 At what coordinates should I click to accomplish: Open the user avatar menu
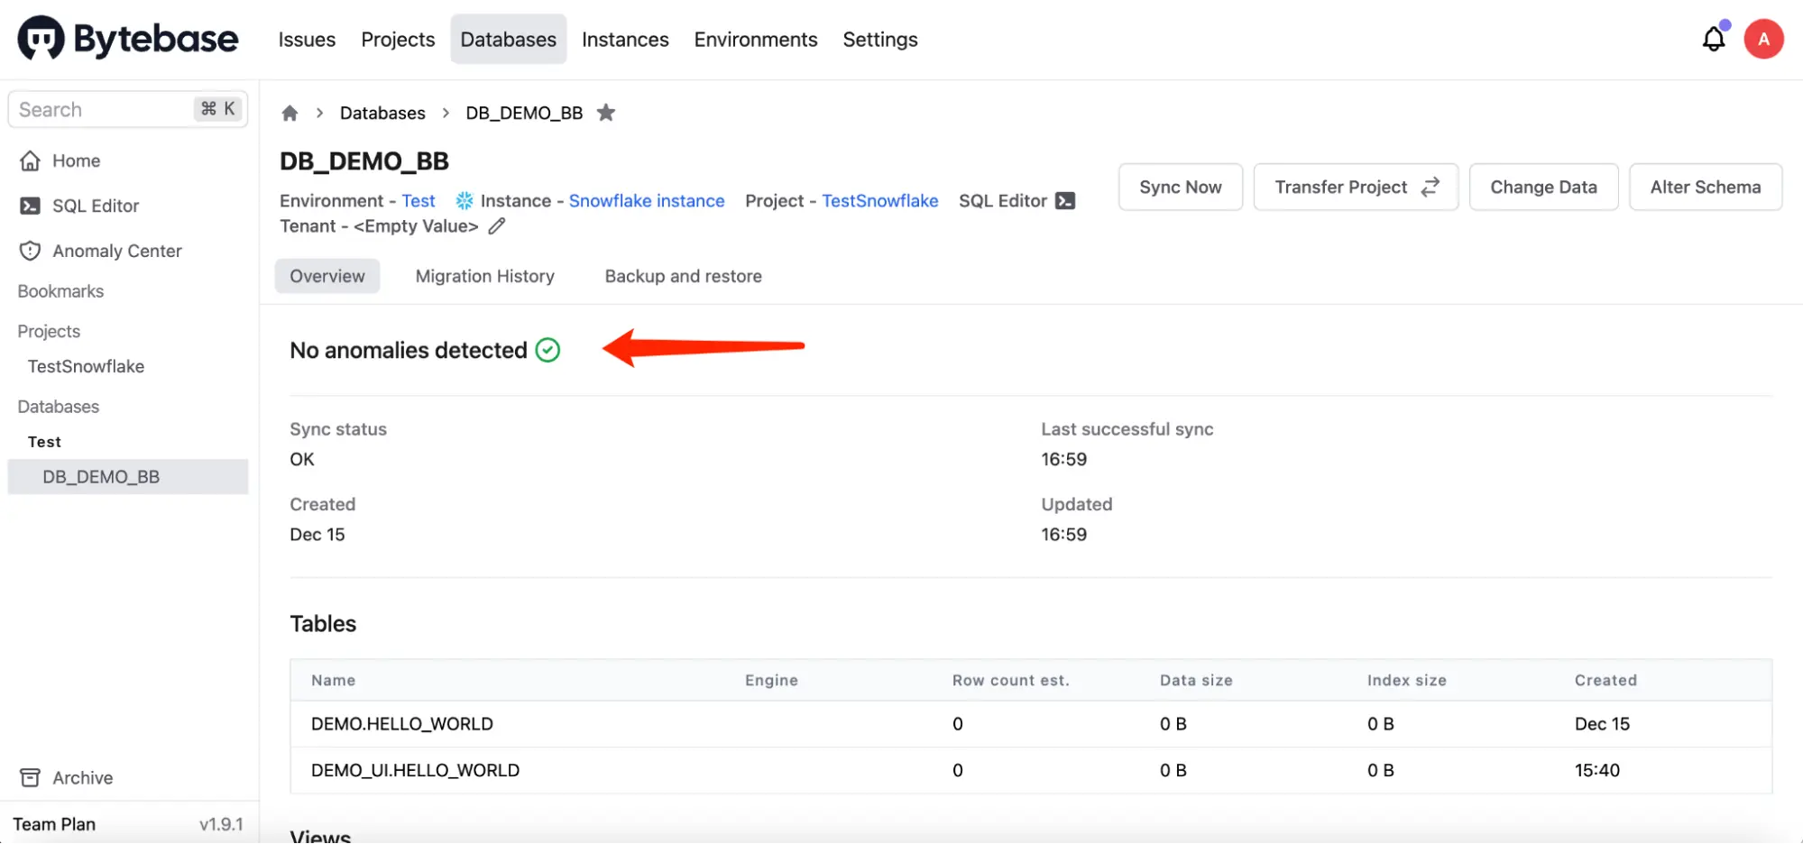[1763, 39]
